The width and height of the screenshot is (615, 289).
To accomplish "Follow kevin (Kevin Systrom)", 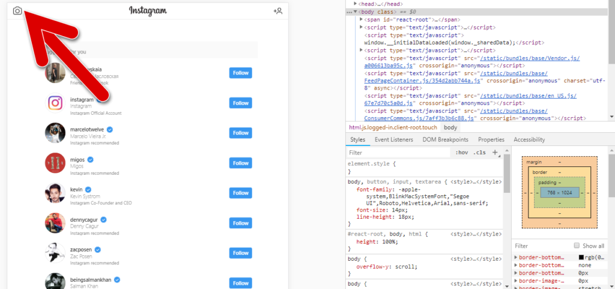I will click(241, 193).
